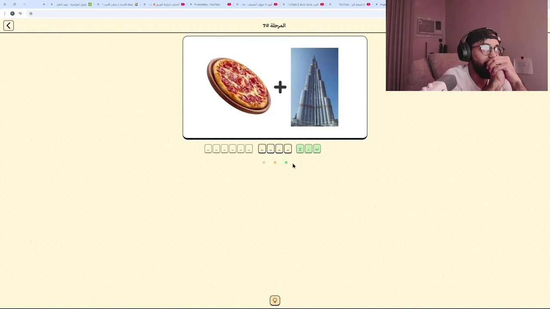Click the grey progress dot
Image resolution: width=550 pixels, height=309 pixels.
(x=264, y=163)
